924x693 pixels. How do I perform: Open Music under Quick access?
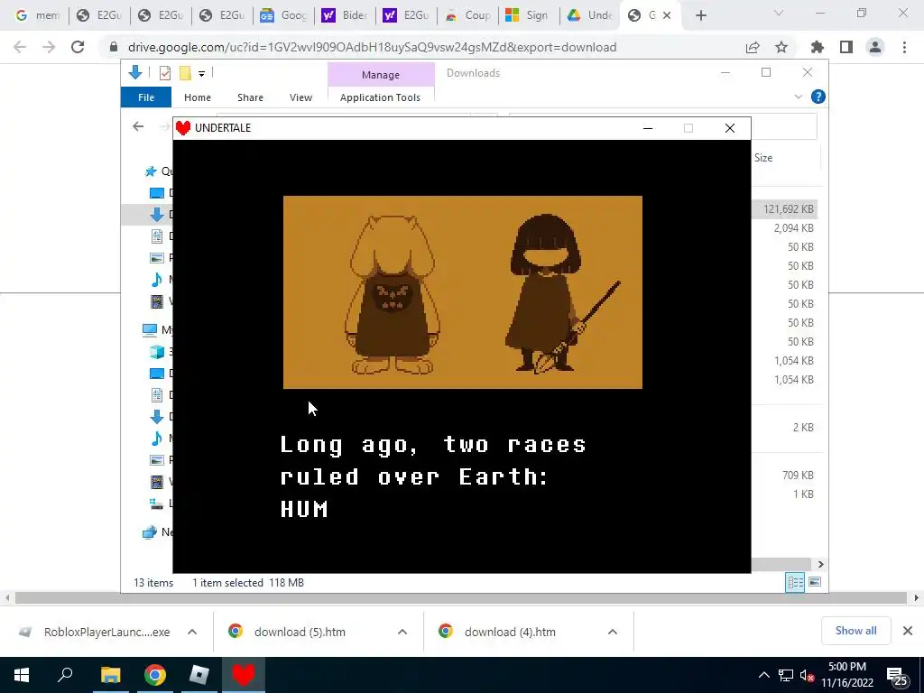coord(157,280)
